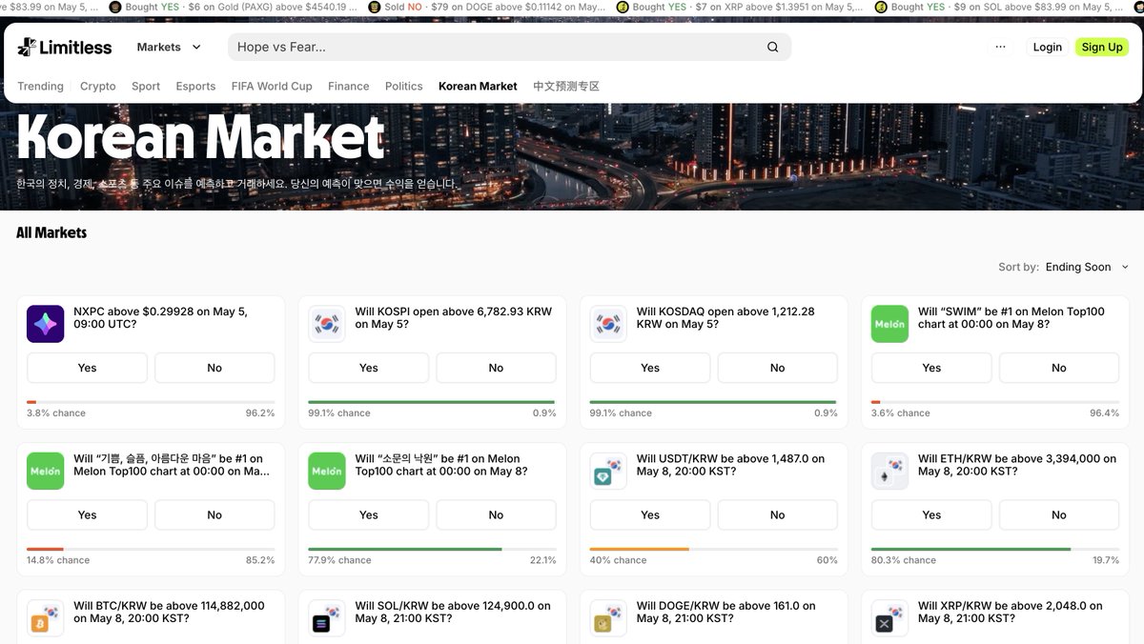
Task: Click the Hope vs Fear search field
Action: (509, 47)
